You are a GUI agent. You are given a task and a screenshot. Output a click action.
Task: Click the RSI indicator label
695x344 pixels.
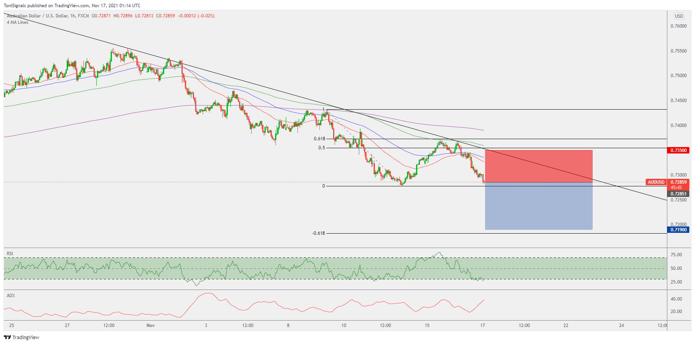[10, 253]
